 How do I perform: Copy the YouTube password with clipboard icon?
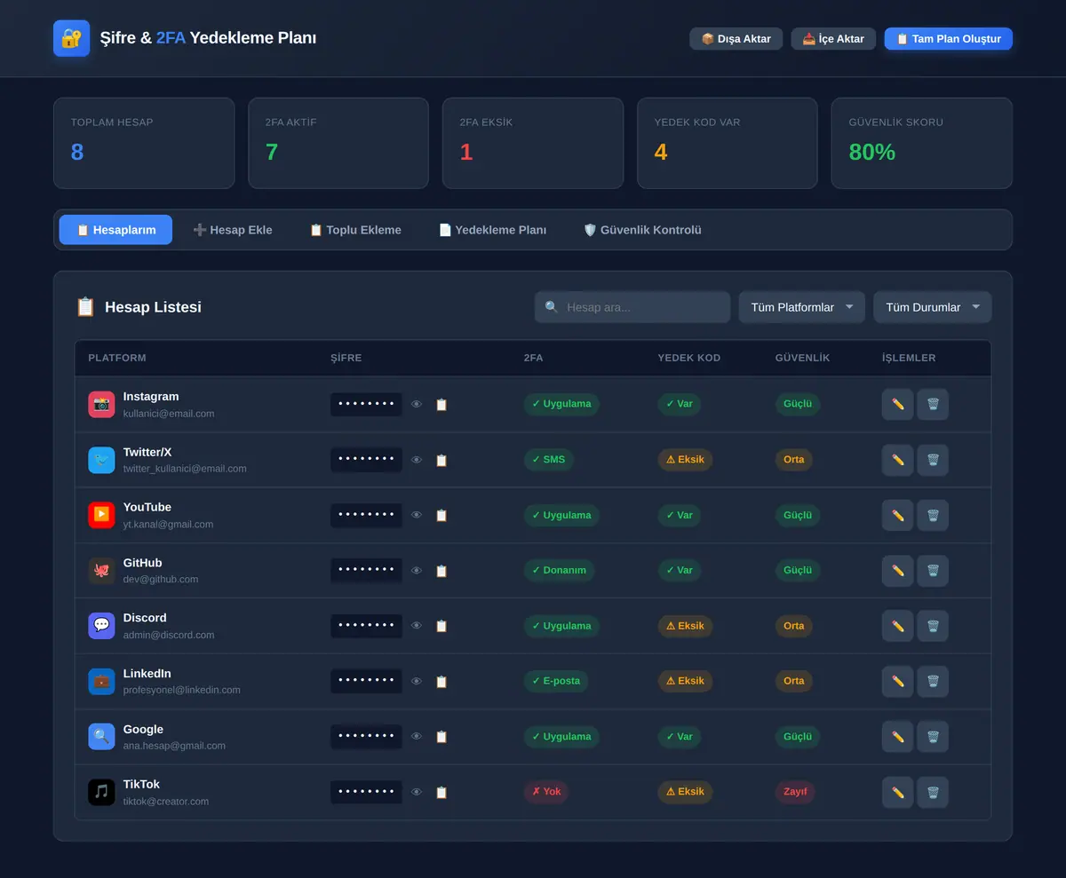[442, 515]
